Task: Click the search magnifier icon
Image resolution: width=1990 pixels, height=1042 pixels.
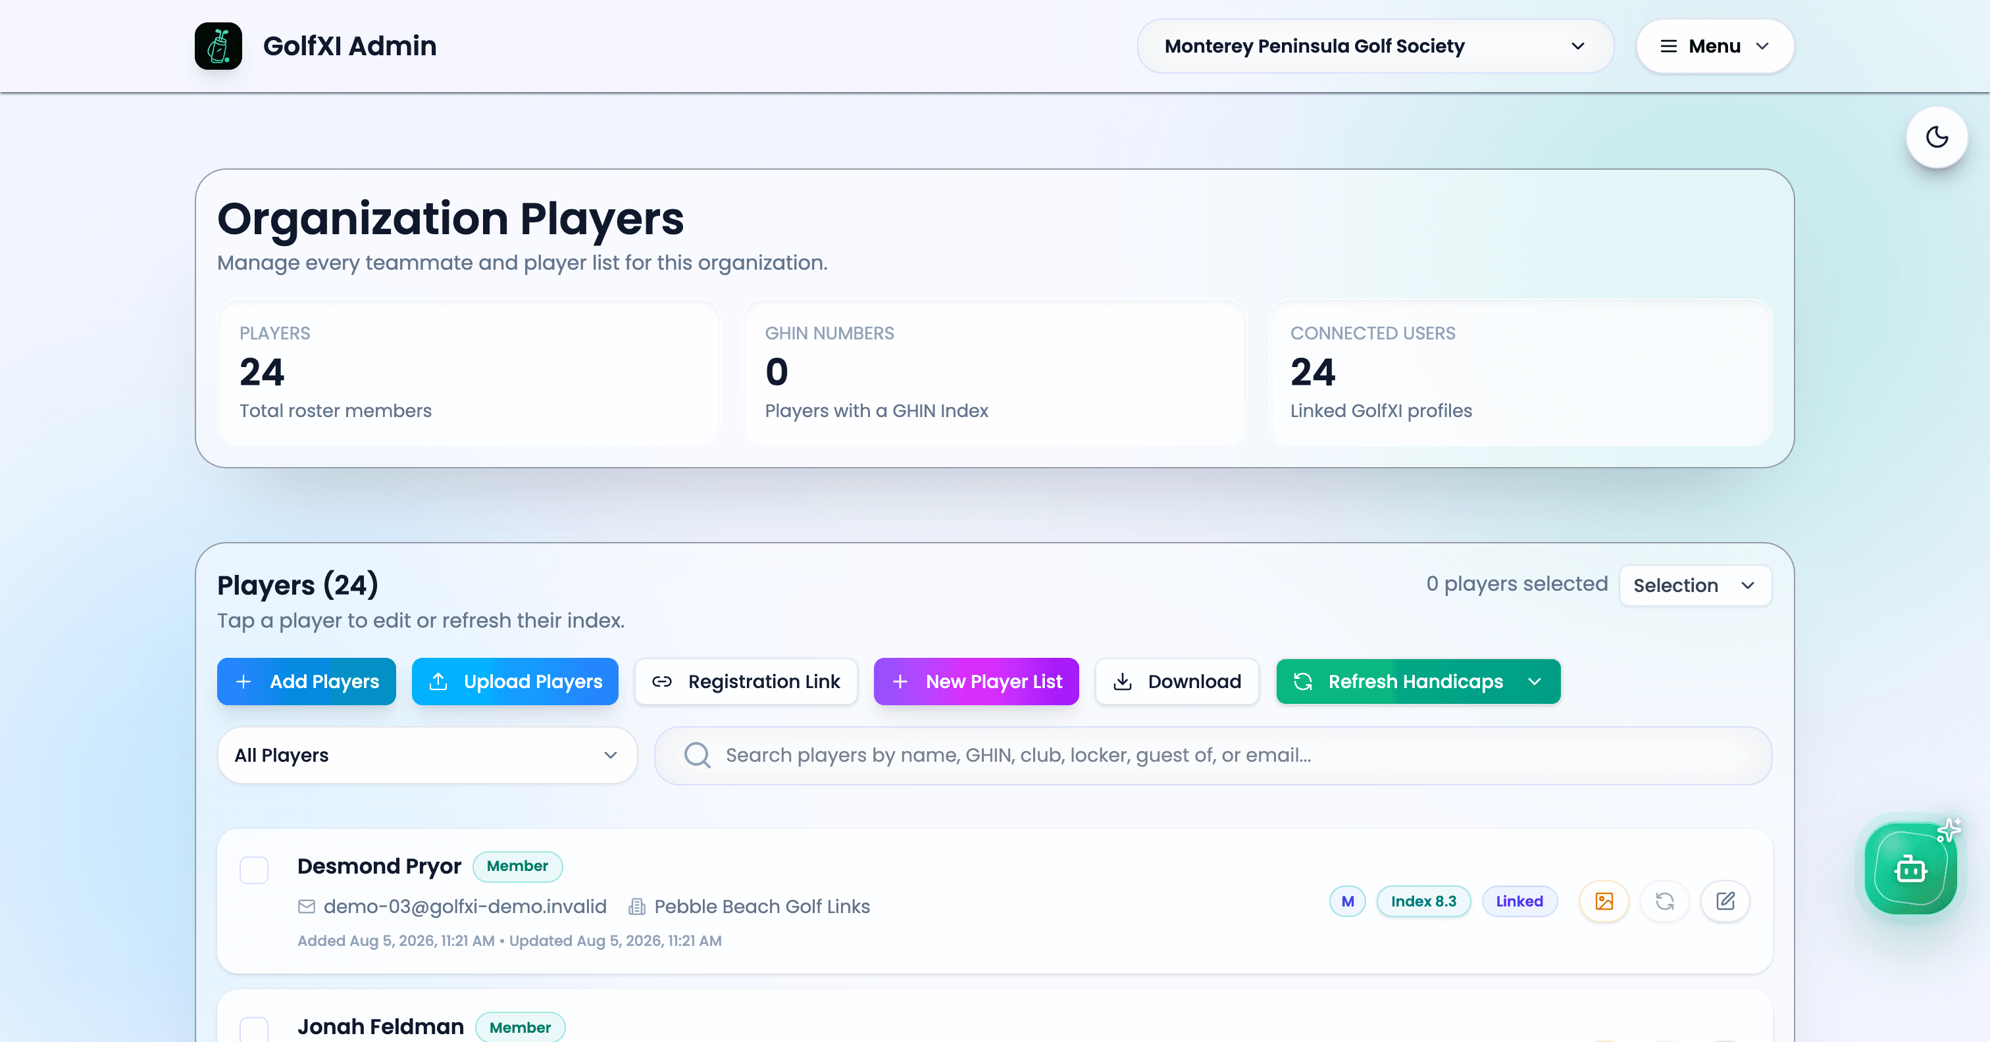Action: point(697,755)
